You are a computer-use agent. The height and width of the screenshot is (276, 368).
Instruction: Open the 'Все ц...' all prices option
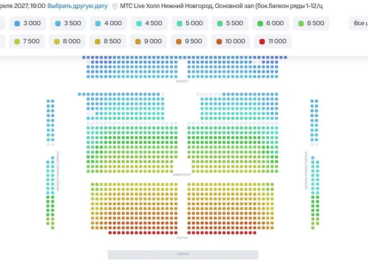(358, 23)
